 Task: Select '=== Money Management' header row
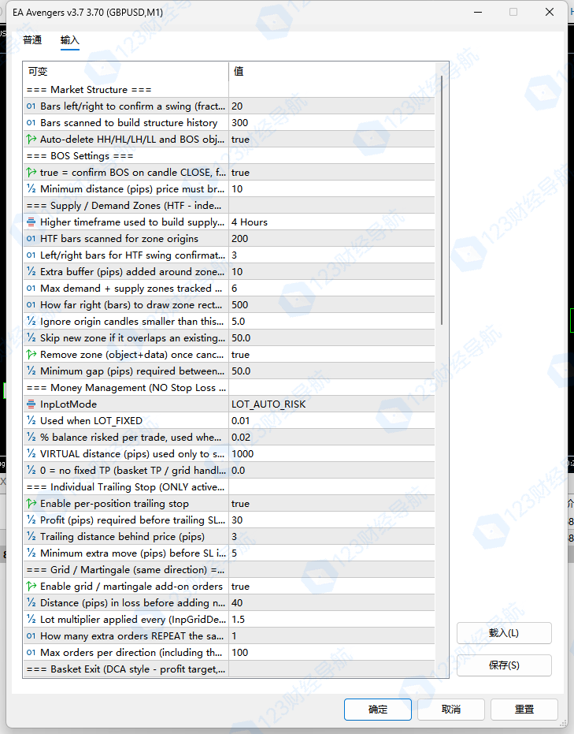[x=228, y=388]
